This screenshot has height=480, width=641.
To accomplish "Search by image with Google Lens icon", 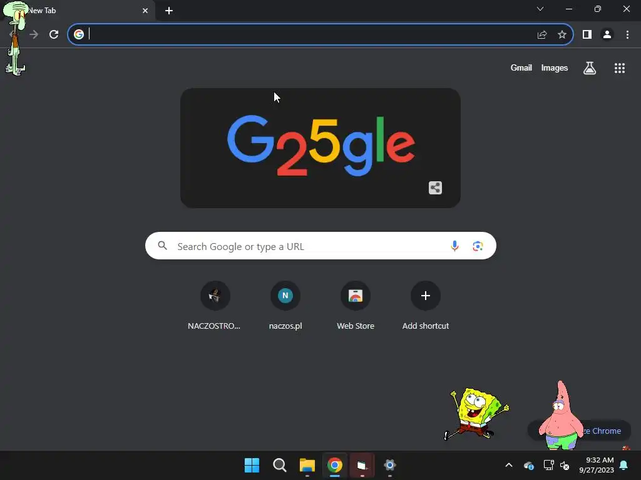I will [478, 246].
